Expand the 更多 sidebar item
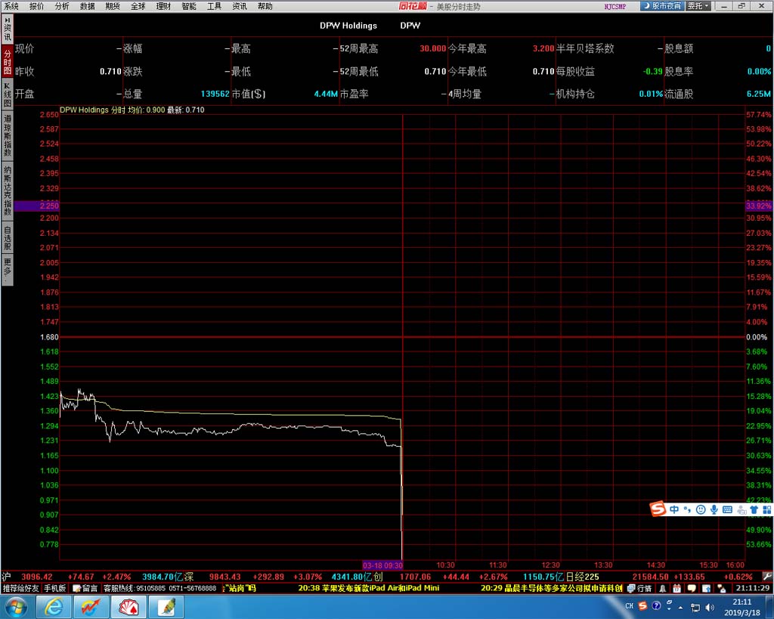 [8, 270]
